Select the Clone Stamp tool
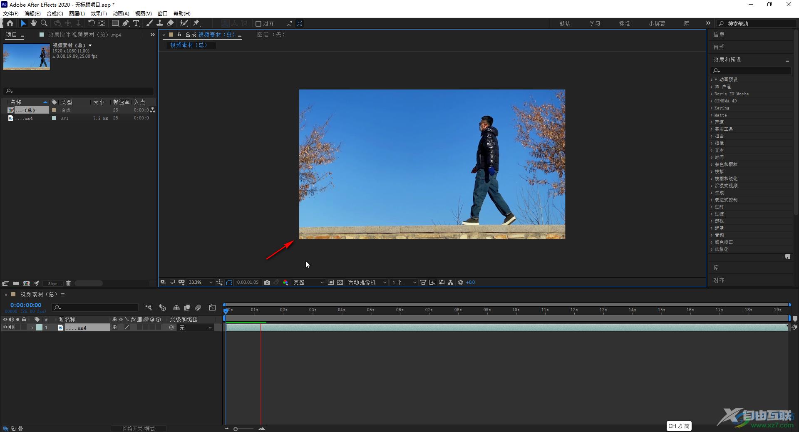The width and height of the screenshot is (799, 432). [160, 23]
